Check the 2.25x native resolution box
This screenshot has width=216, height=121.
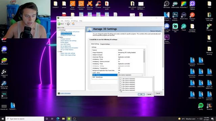point(120,86)
